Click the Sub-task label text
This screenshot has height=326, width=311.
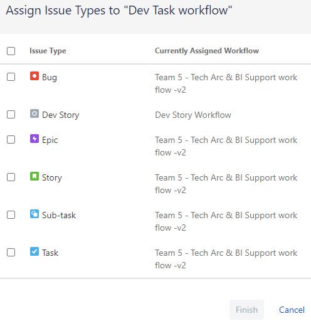coord(59,215)
